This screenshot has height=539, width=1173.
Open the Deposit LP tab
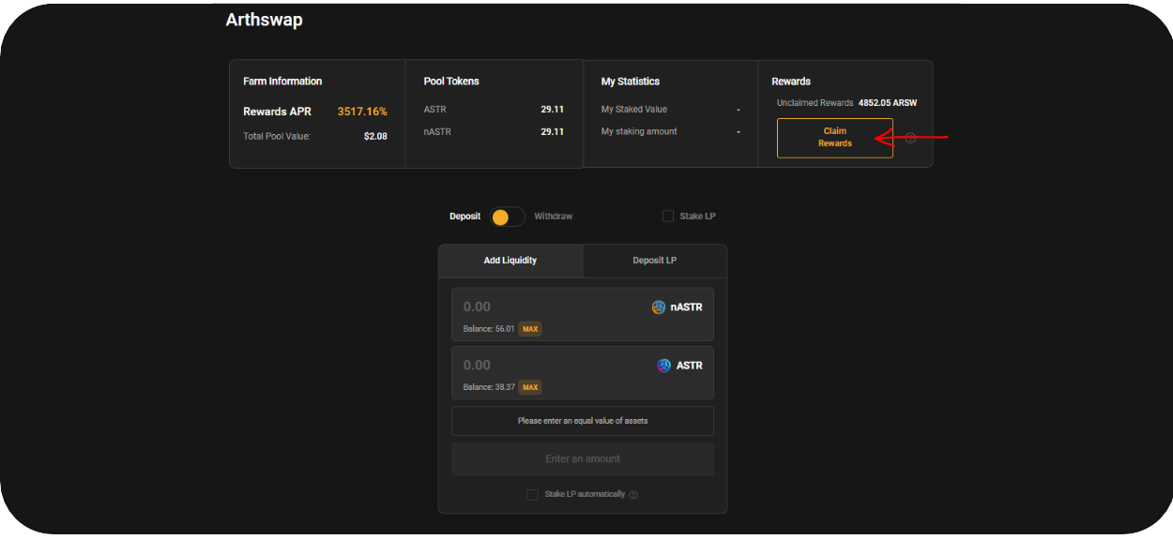click(654, 261)
